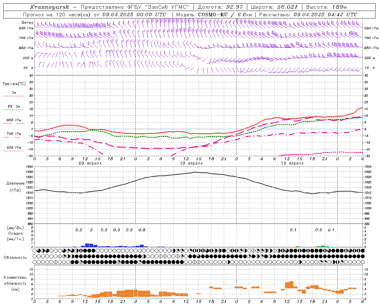
Task: Click the "(мм/1ч.)" precipitation unit label
Action: coord(15,239)
